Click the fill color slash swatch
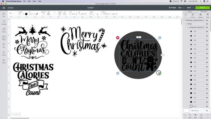 37,14
